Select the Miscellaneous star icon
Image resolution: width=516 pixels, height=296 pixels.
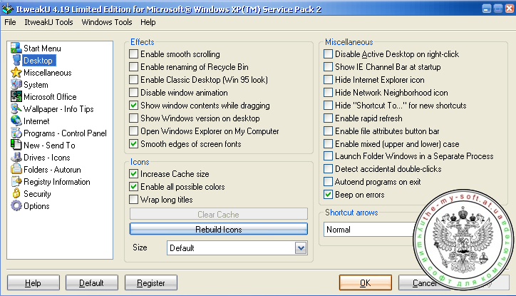click(16, 73)
